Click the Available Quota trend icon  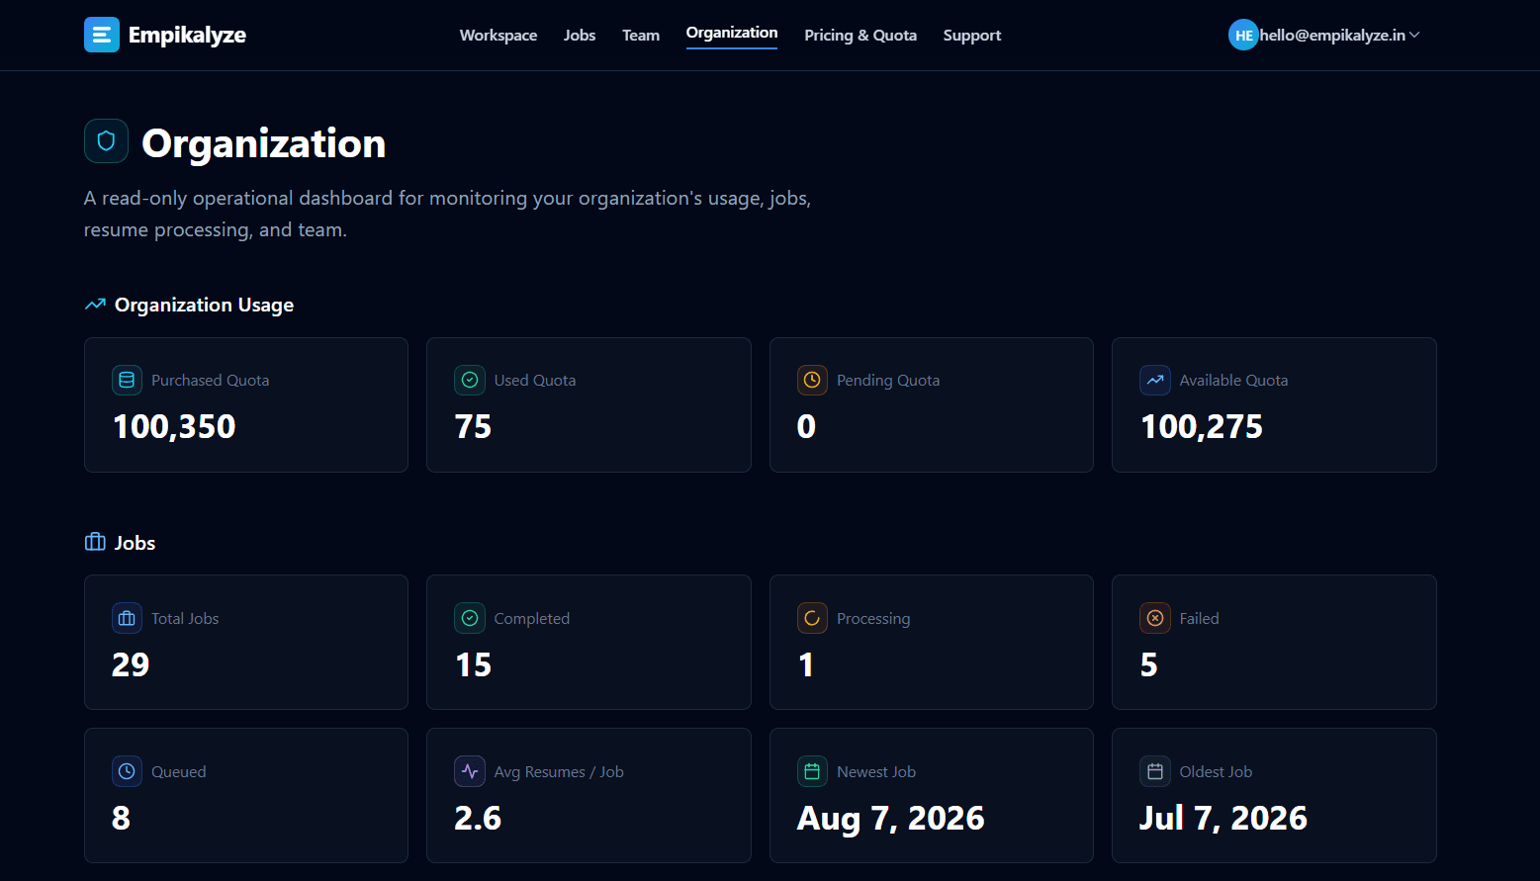[1155, 380]
